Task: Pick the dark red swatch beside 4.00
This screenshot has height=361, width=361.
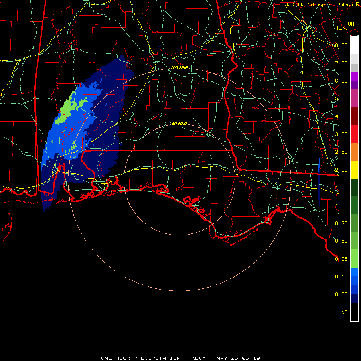Action: coord(354,116)
